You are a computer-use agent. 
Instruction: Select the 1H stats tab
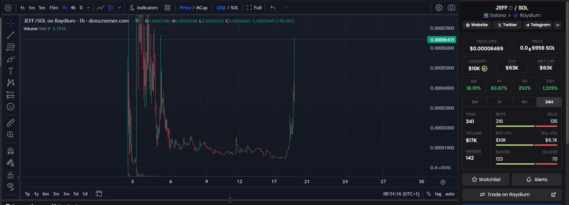(499, 102)
